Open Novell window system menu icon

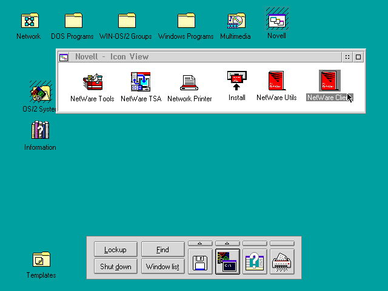coord(64,58)
